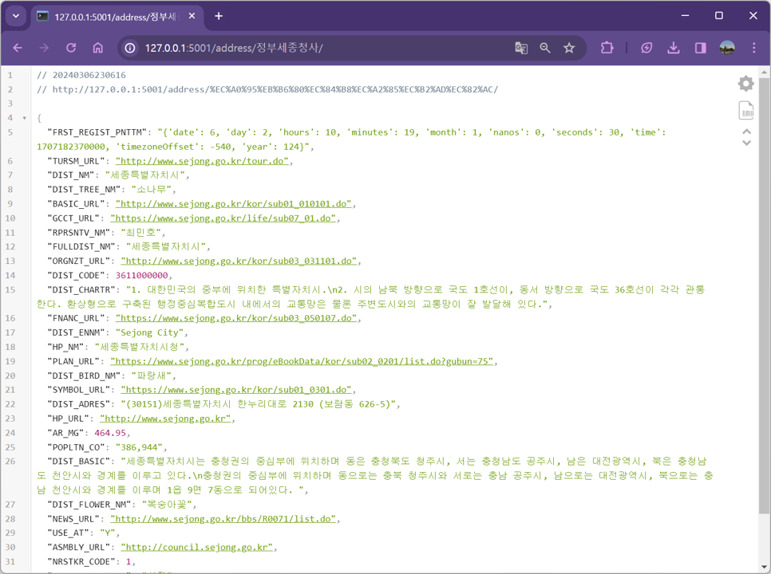Image resolution: width=771 pixels, height=574 pixels.
Task: Open the downloads icon
Action: coord(674,48)
